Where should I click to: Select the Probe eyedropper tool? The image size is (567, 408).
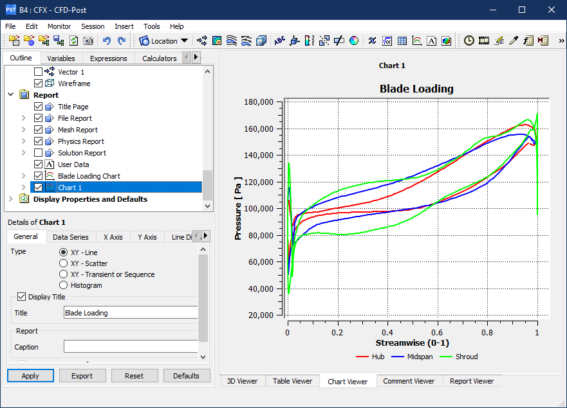[x=514, y=40]
